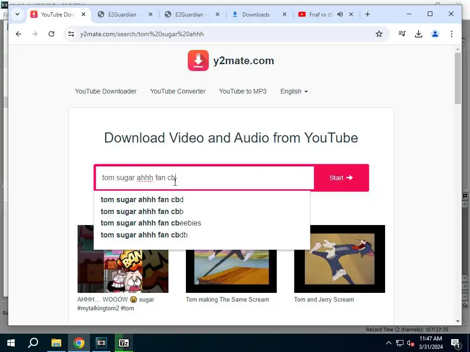Open Tom making The Same Scream thumbnail
Image resolution: width=470 pixels, height=352 pixels.
click(231, 271)
